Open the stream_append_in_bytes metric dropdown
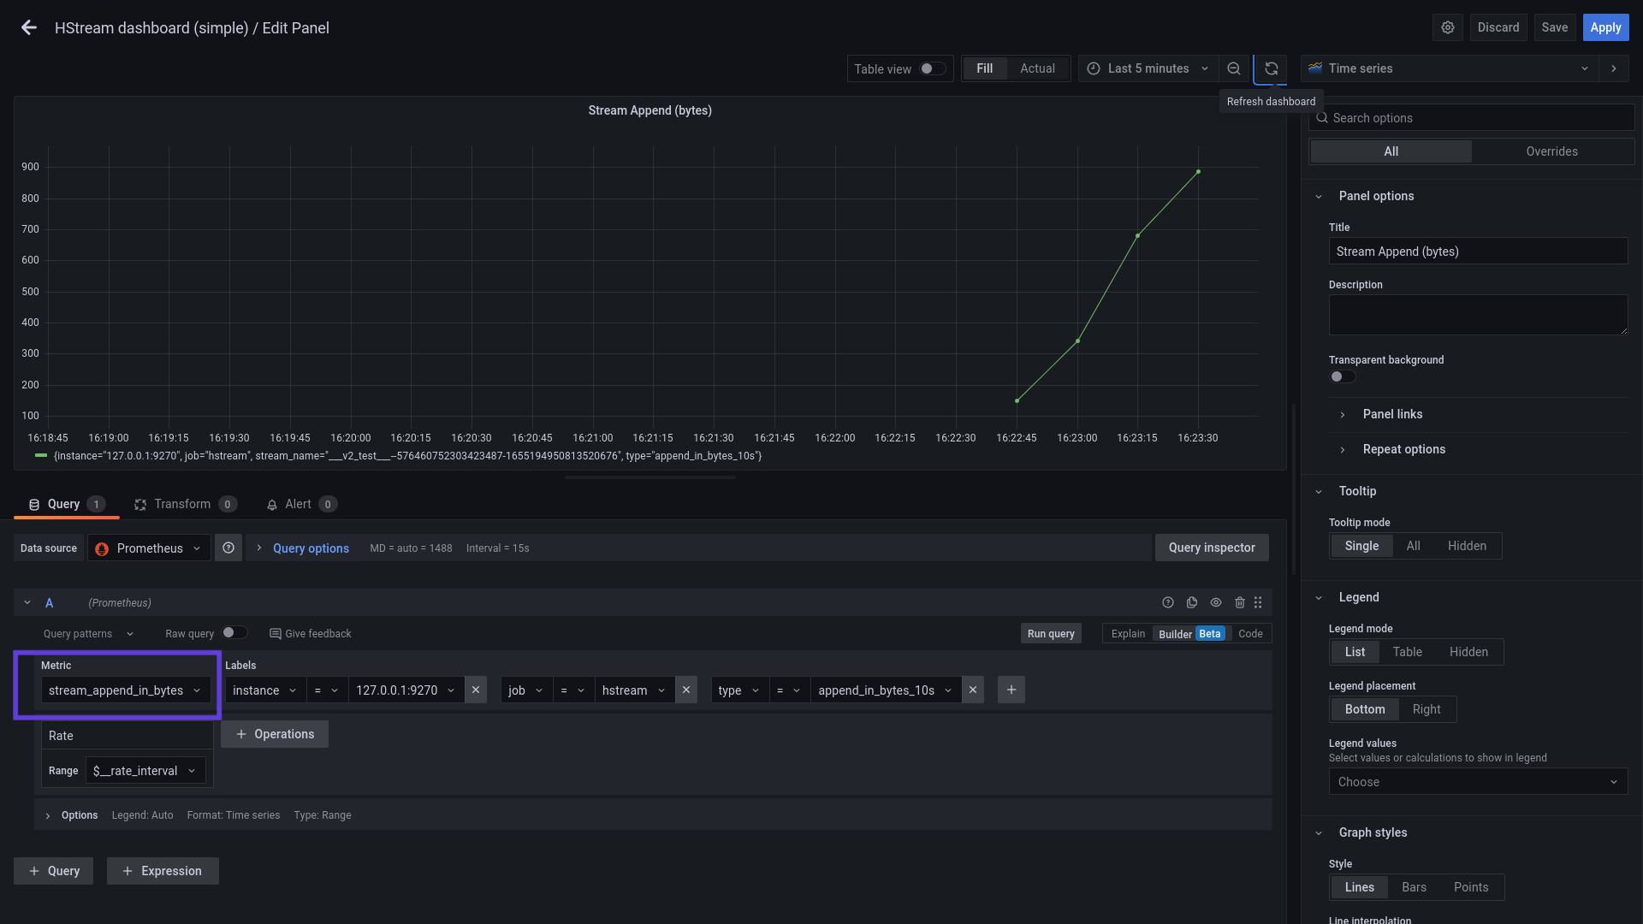This screenshot has height=924, width=1643. (x=125, y=690)
